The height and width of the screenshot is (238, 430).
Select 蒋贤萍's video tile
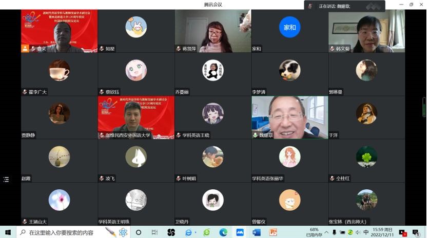213,31
